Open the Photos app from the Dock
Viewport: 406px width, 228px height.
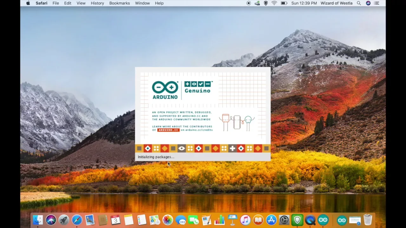167,220
